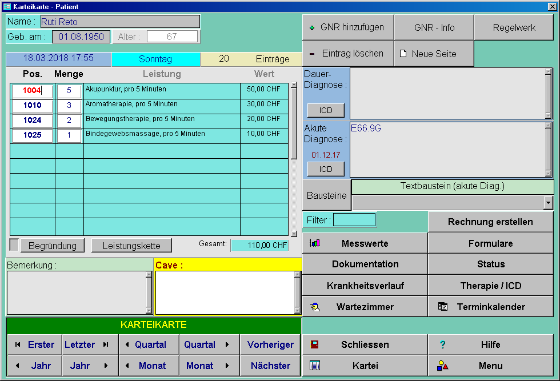Click Rechnung erstellen button

(x=490, y=222)
